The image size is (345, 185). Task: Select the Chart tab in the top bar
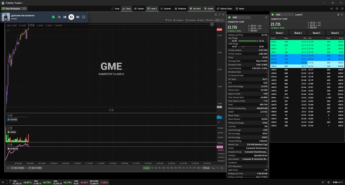click(x=126, y=9)
